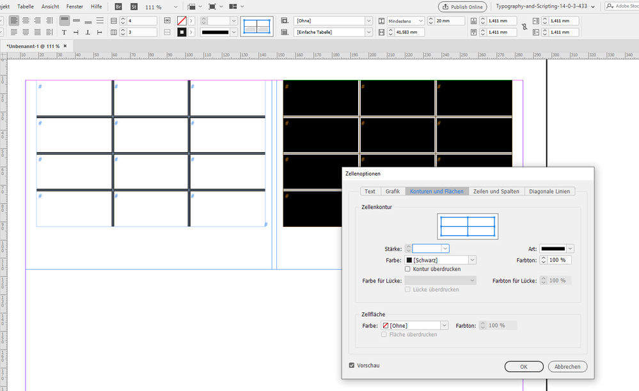
Task: Click the cell style icon
Action: click(x=285, y=20)
